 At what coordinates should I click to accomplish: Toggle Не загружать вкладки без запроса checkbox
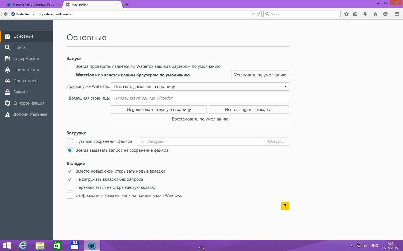tap(70, 179)
